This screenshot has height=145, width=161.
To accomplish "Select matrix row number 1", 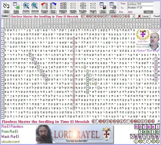I will pos(2,30).
